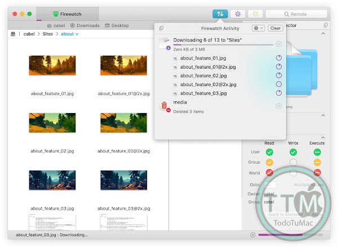Screen dimensions: 338x248
Task: Open the activity gear settings dropdown
Action: [x=258, y=28]
